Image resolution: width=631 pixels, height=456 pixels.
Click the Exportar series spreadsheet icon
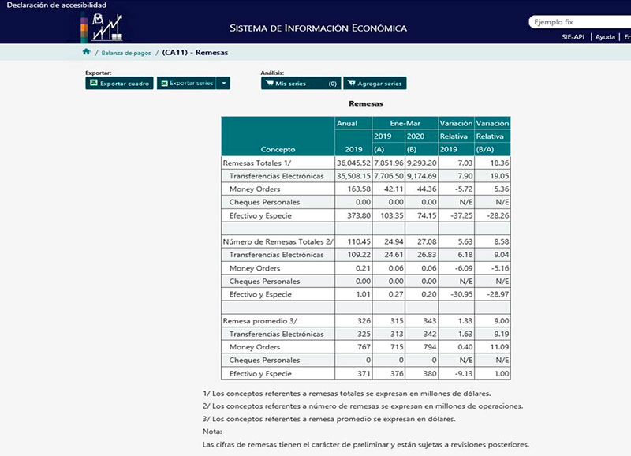(163, 83)
